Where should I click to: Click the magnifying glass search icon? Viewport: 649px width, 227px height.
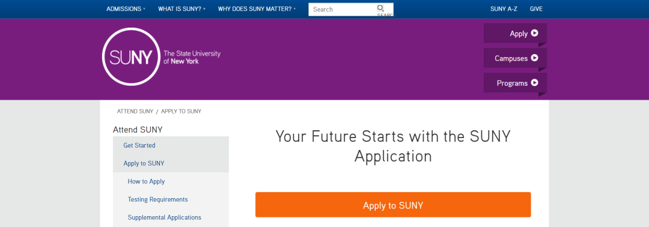380,8
